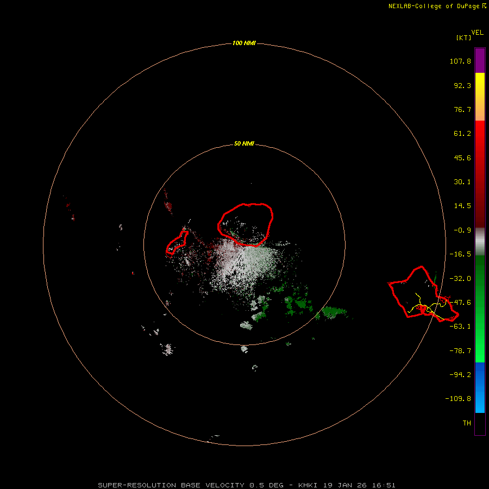Screen dimensions: 489x489
Task: Click the [KT] units label
Action: point(464,37)
